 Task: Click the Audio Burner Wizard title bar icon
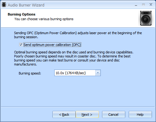4,5
